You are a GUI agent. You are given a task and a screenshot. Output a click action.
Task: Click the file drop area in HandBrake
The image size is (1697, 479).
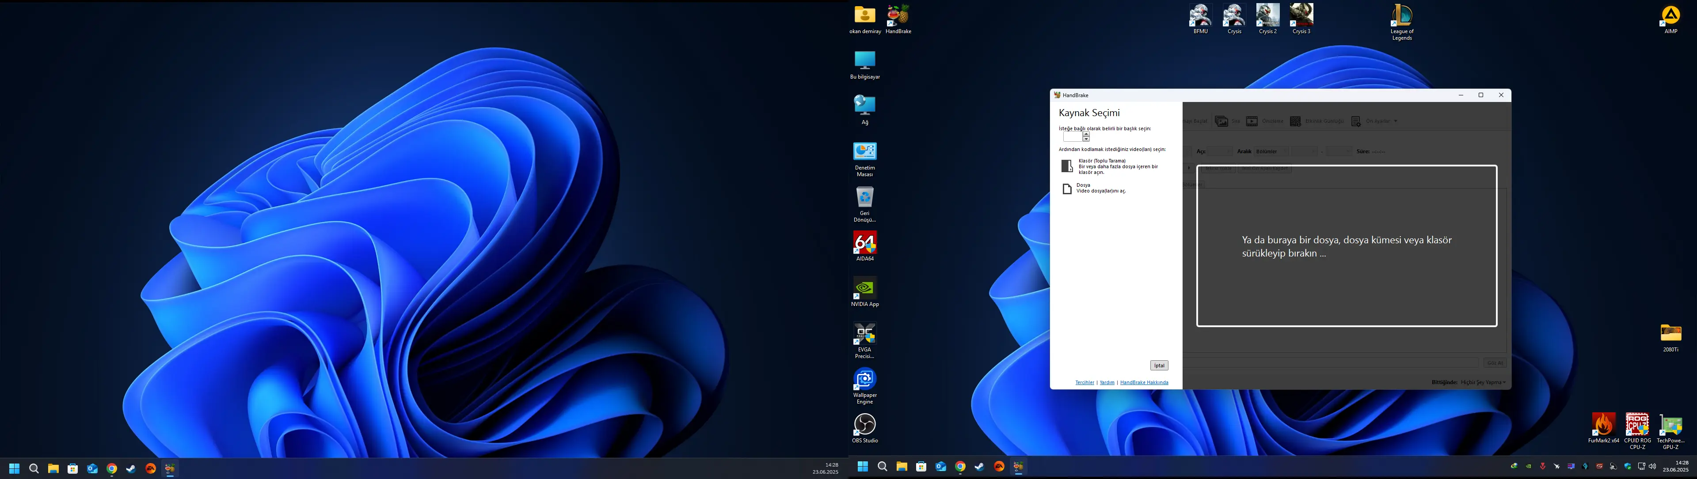coord(1347,246)
